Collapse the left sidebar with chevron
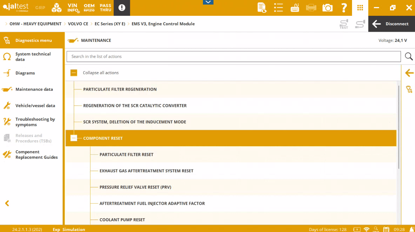The image size is (415, 232). coord(7,203)
